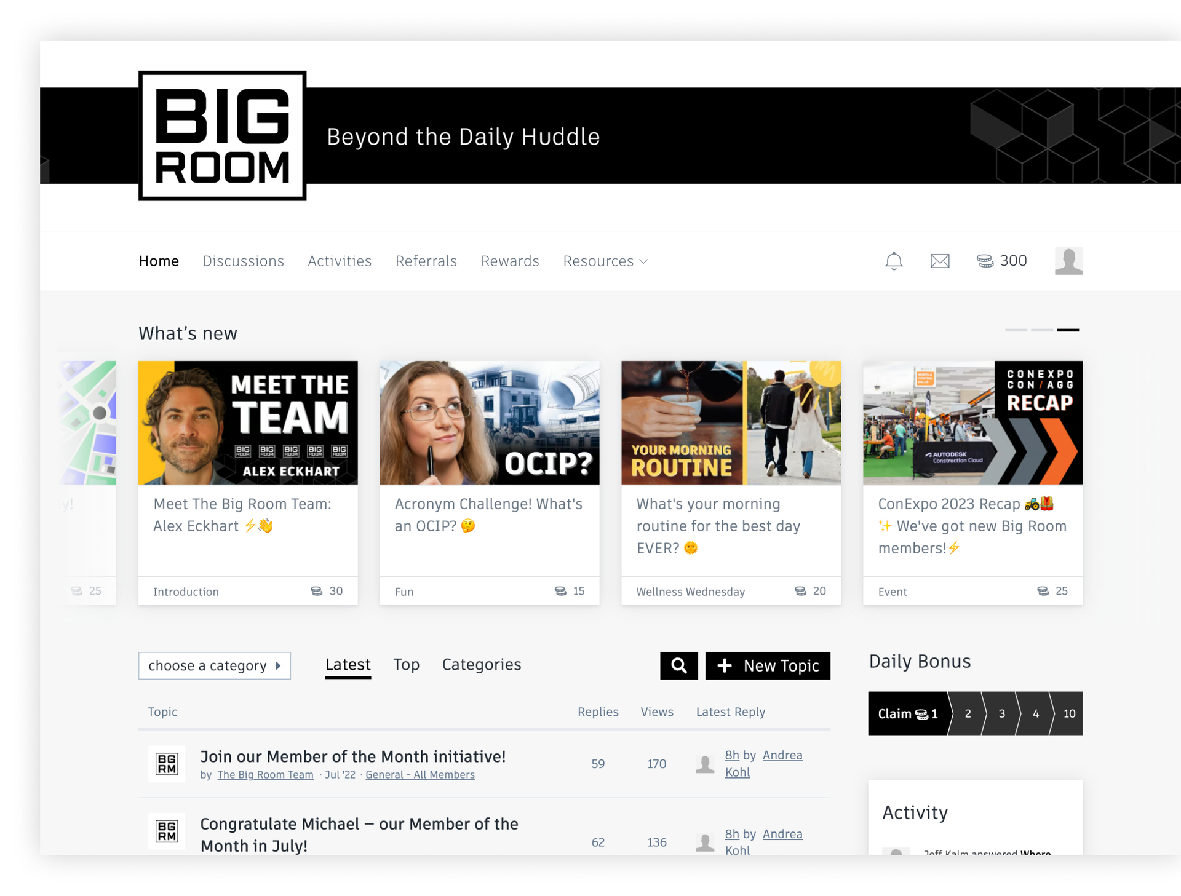Open the Referrals page
Screen dimensions: 1181x896
pyautogui.click(x=426, y=261)
